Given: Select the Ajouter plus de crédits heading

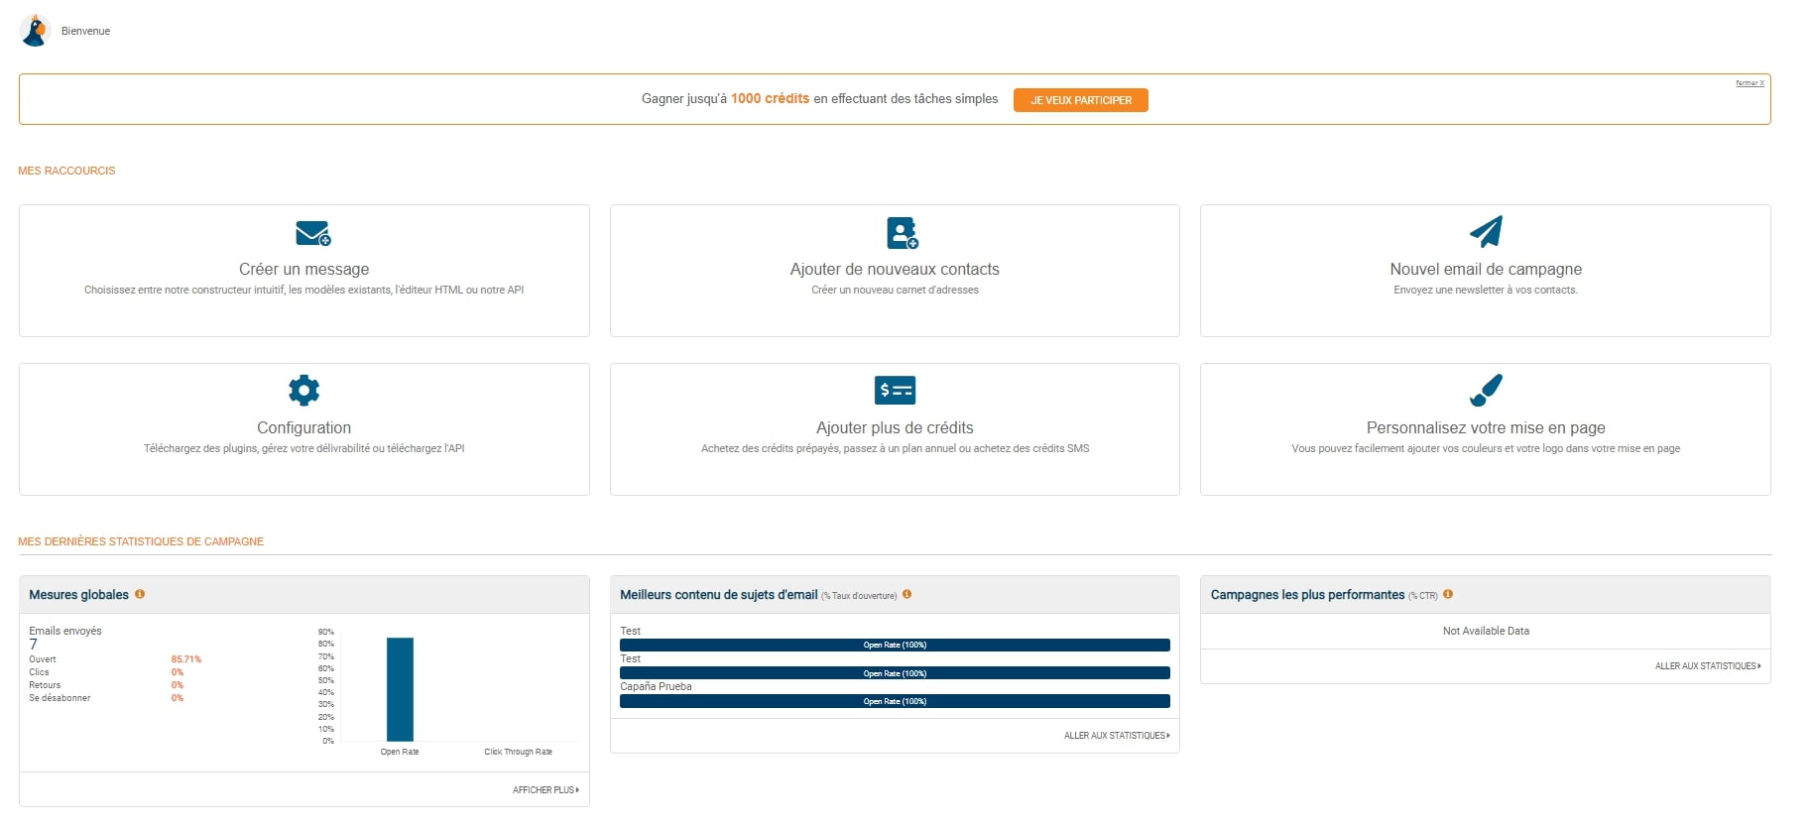Looking at the screenshot, I should tap(895, 427).
